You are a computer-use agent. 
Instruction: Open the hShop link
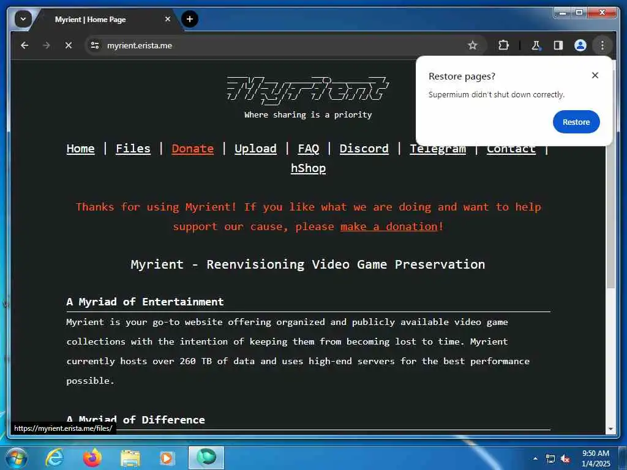coord(309,168)
